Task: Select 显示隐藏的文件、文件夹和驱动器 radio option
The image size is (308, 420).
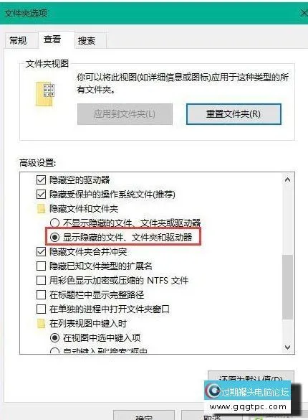Action: pyautogui.click(x=54, y=237)
